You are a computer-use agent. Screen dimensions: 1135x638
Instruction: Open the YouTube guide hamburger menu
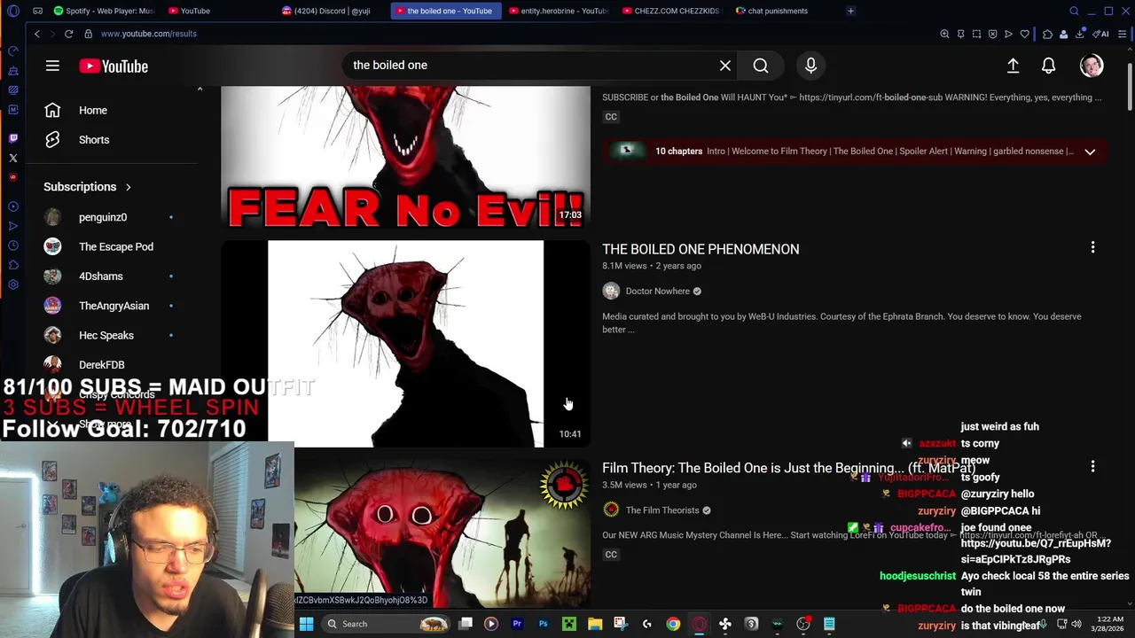pos(52,66)
